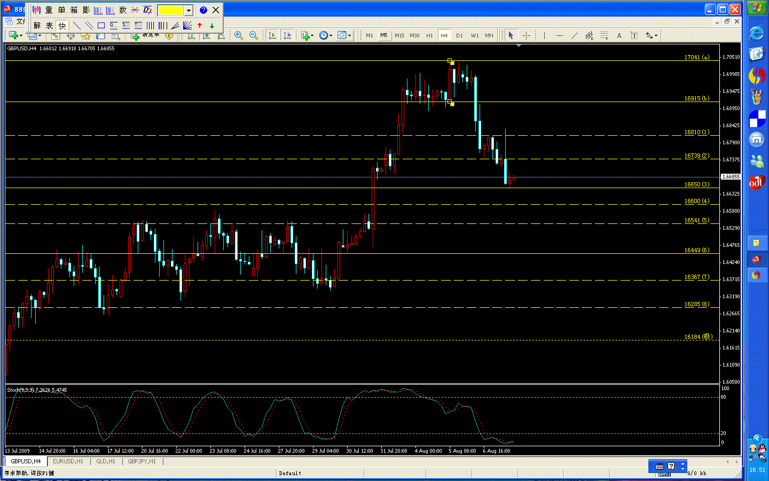
Task: Switch to the D1 timeframe
Action: tap(459, 35)
